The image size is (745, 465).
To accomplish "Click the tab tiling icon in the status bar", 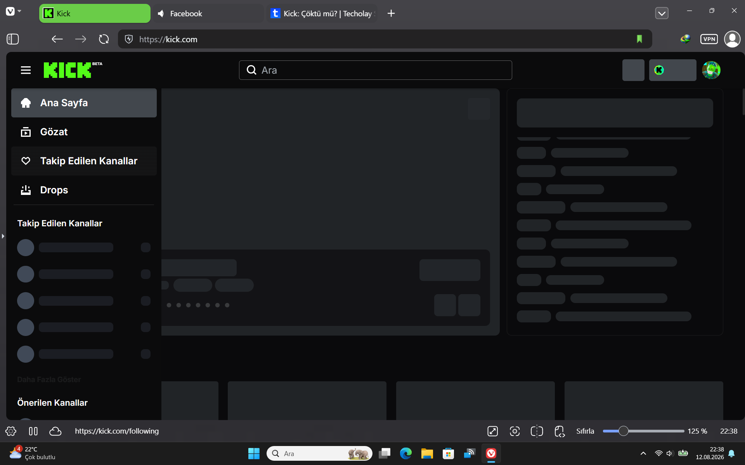I will click(x=33, y=431).
